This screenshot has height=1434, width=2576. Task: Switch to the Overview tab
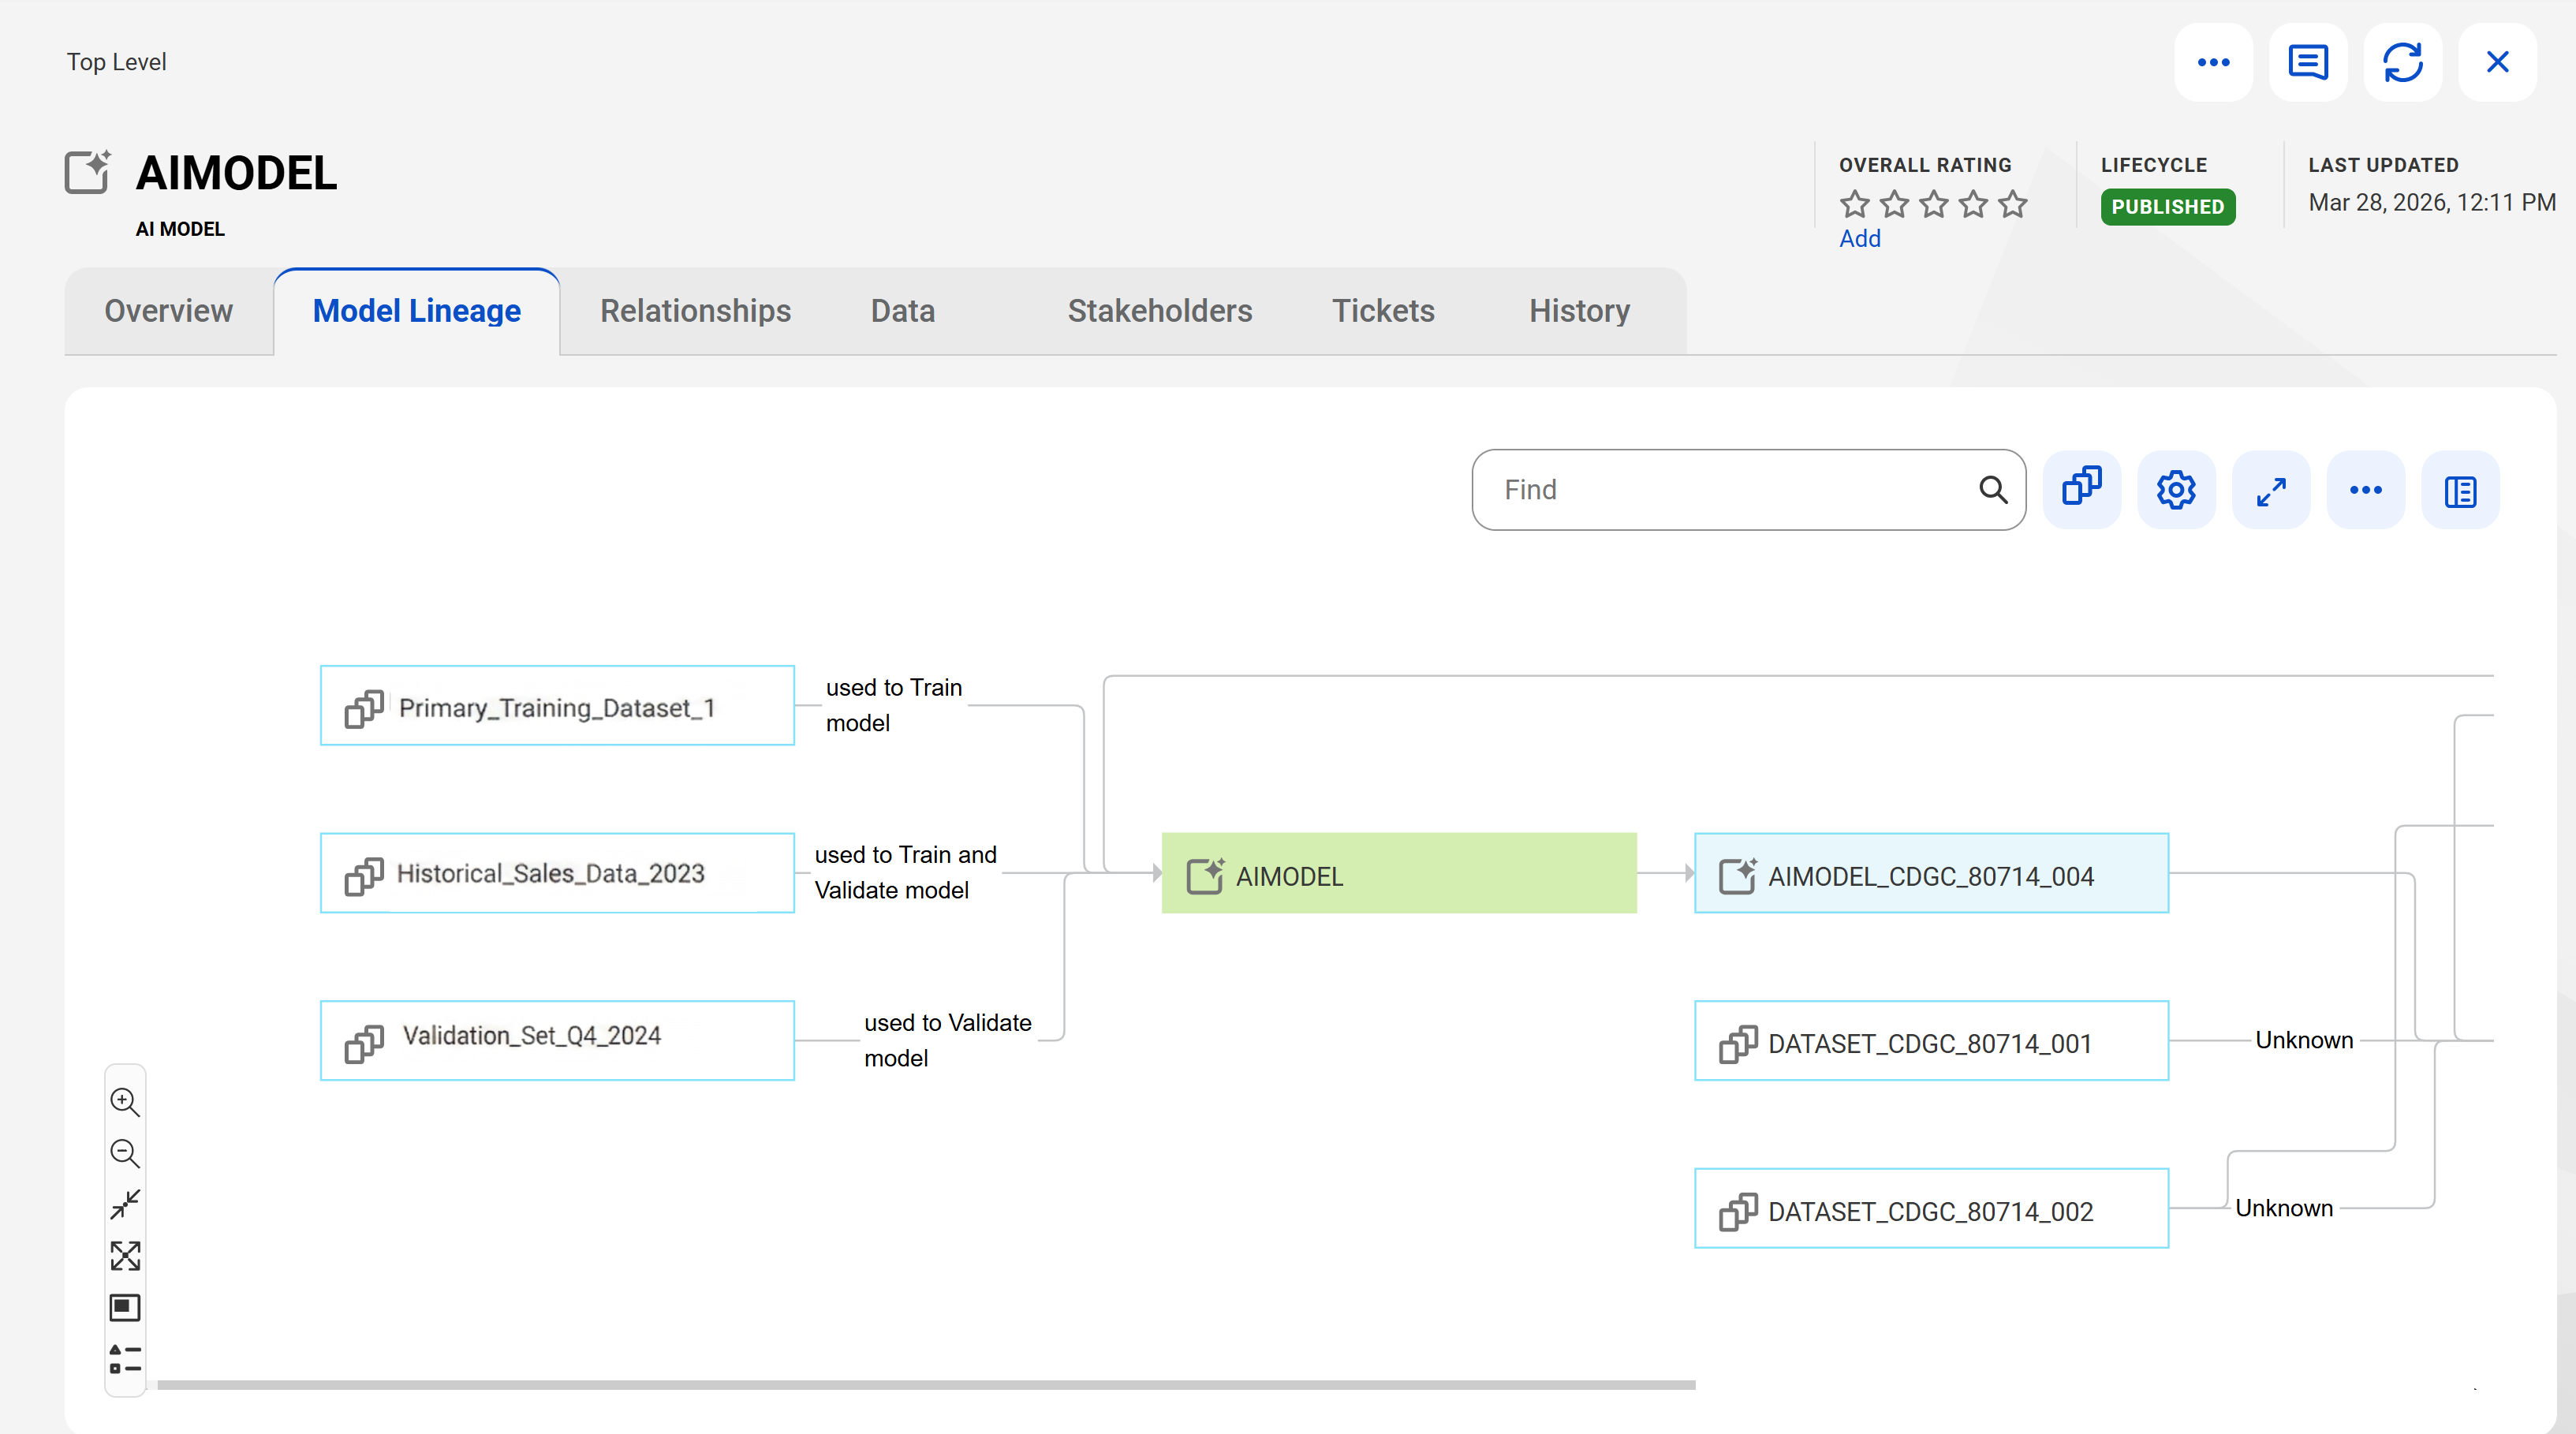[x=168, y=311]
